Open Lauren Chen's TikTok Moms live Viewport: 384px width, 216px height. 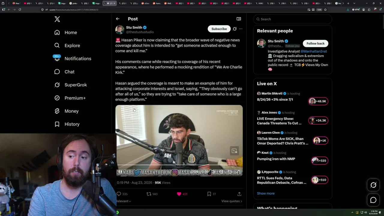point(283,141)
